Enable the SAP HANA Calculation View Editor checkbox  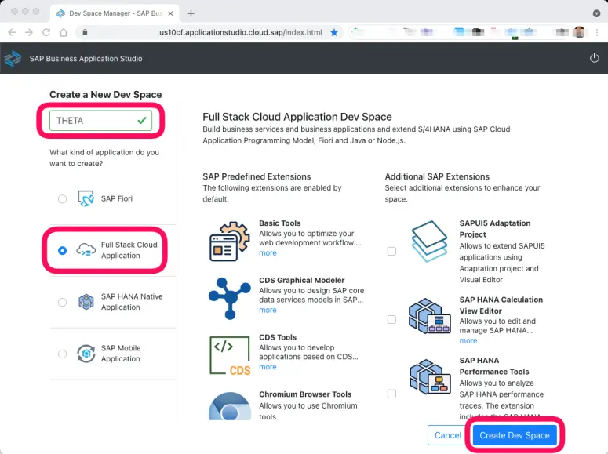(391, 319)
